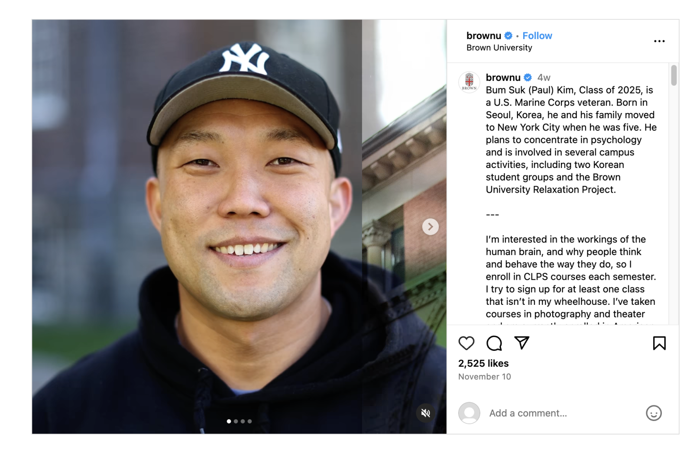The height and width of the screenshot is (459, 693).
Task: Click the verified badge next to header brownu
Action: [x=508, y=36]
